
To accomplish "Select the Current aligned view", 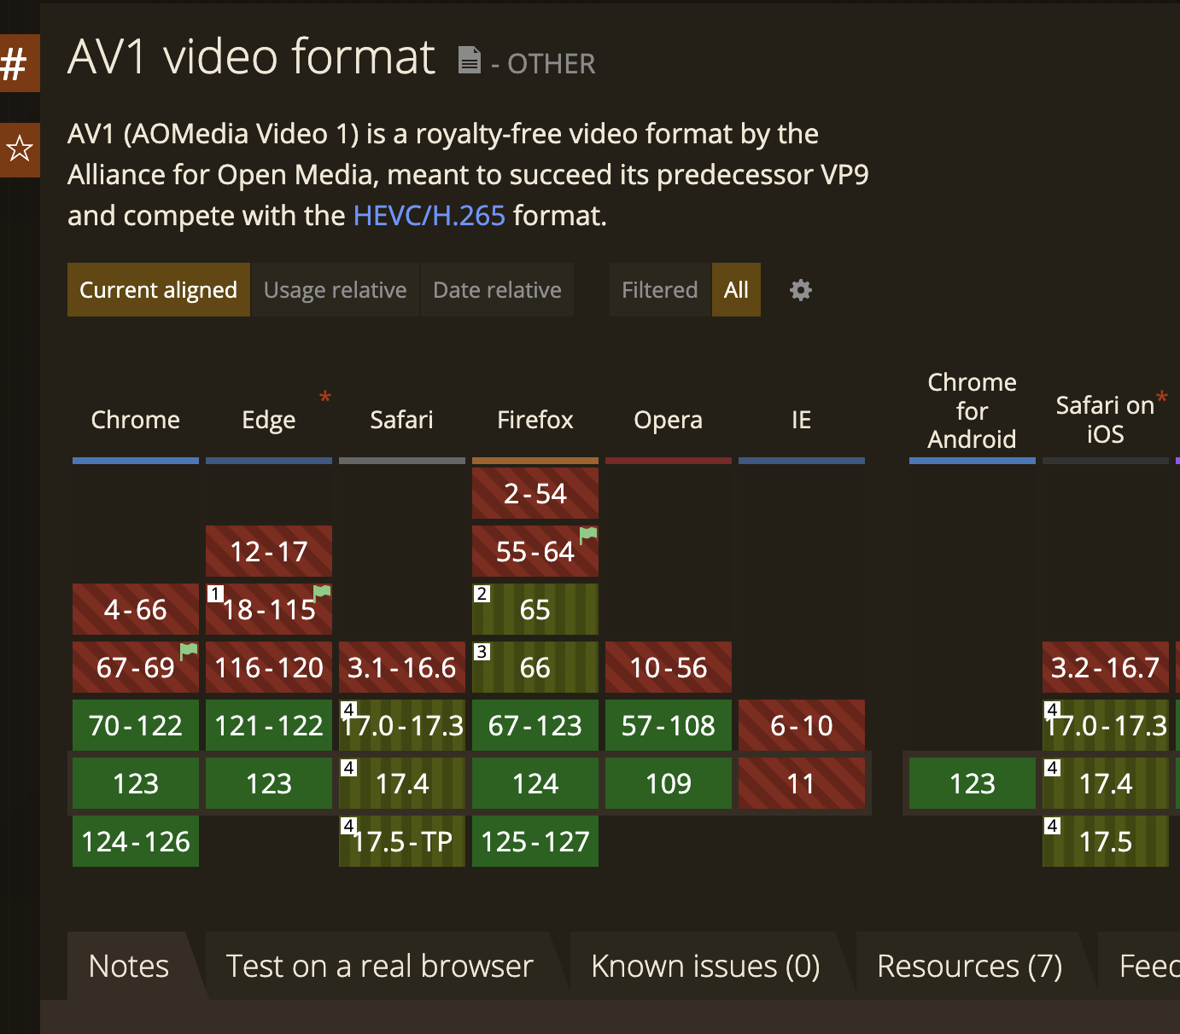I will 158,290.
